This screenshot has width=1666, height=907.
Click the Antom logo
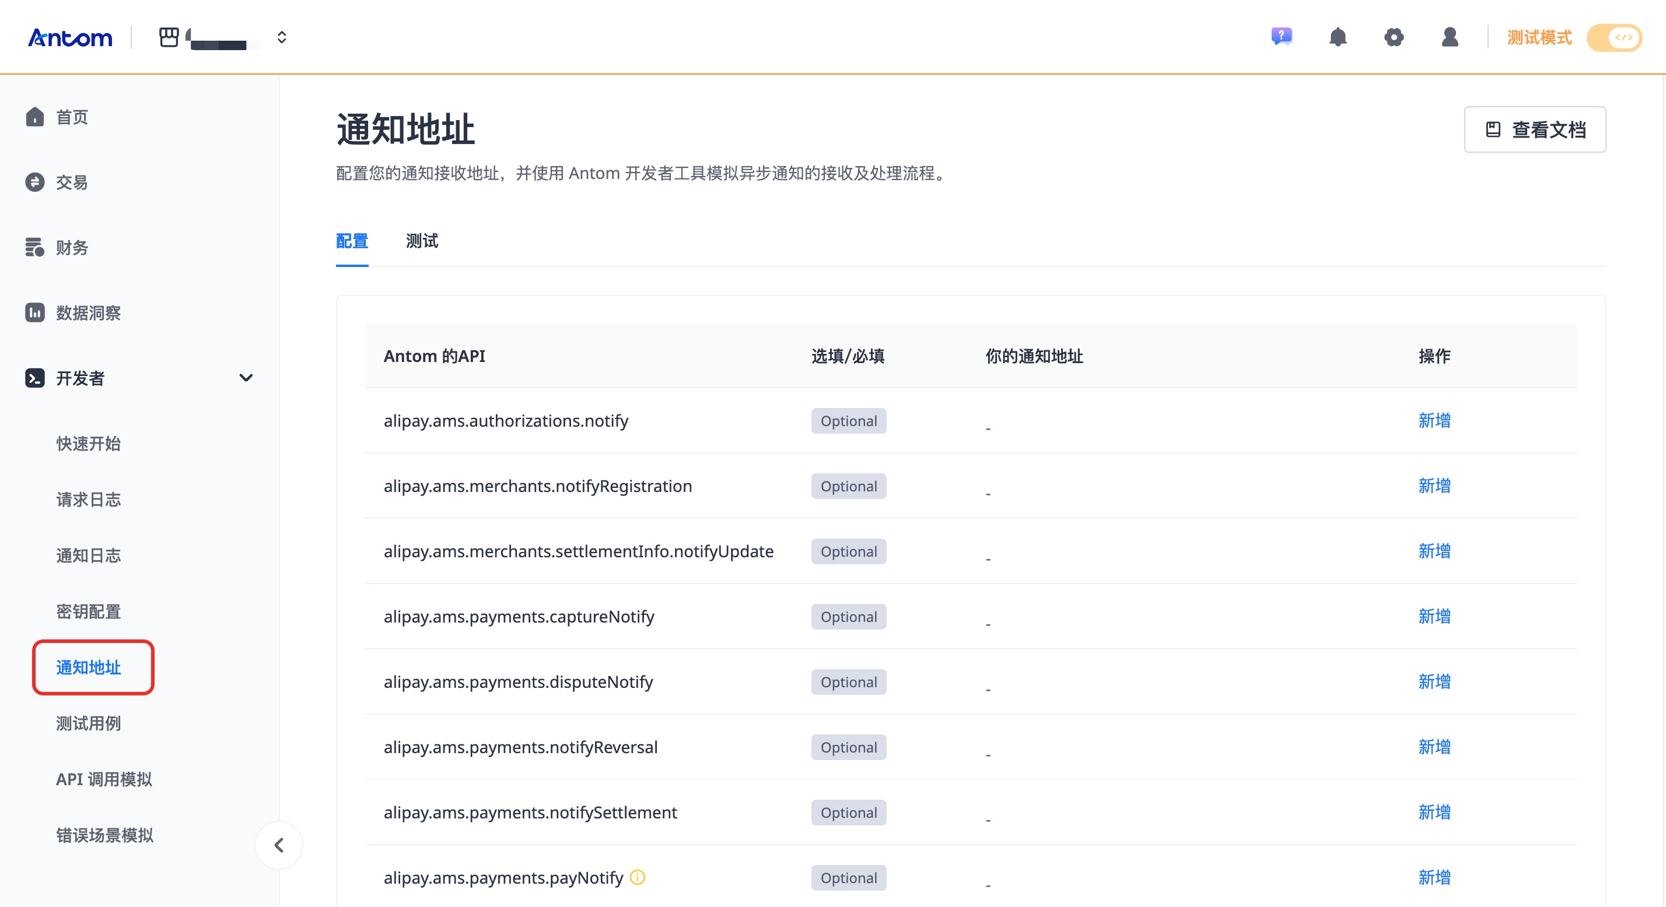pos(70,37)
